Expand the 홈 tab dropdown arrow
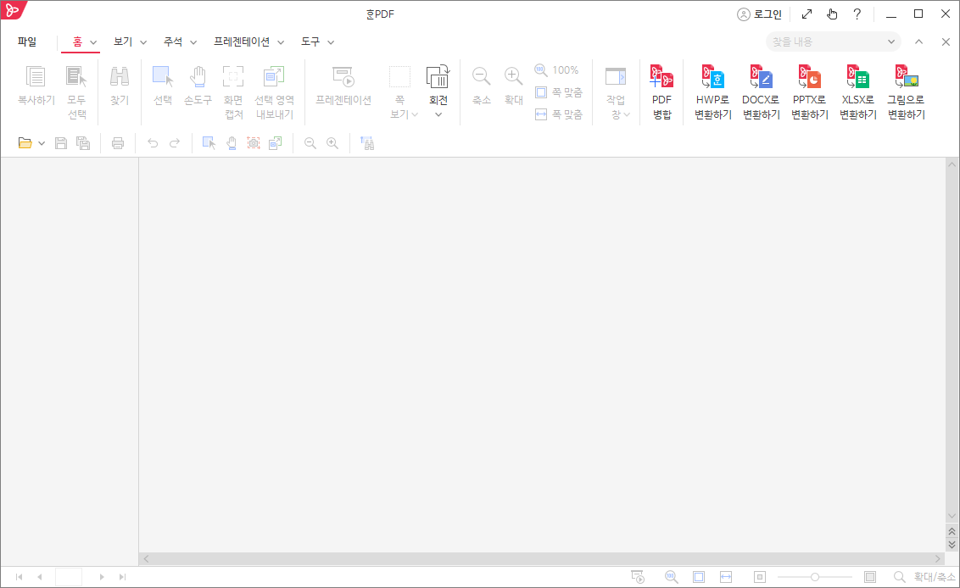Viewport: 960px width, 588px height. click(93, 42)
